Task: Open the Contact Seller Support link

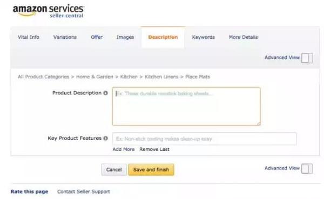Action: pos(84,191)
